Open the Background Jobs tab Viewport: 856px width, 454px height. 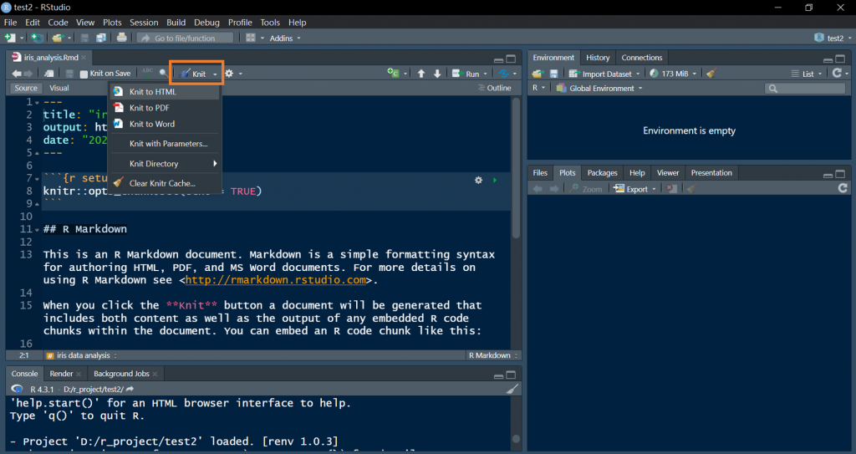click(121, 374)
